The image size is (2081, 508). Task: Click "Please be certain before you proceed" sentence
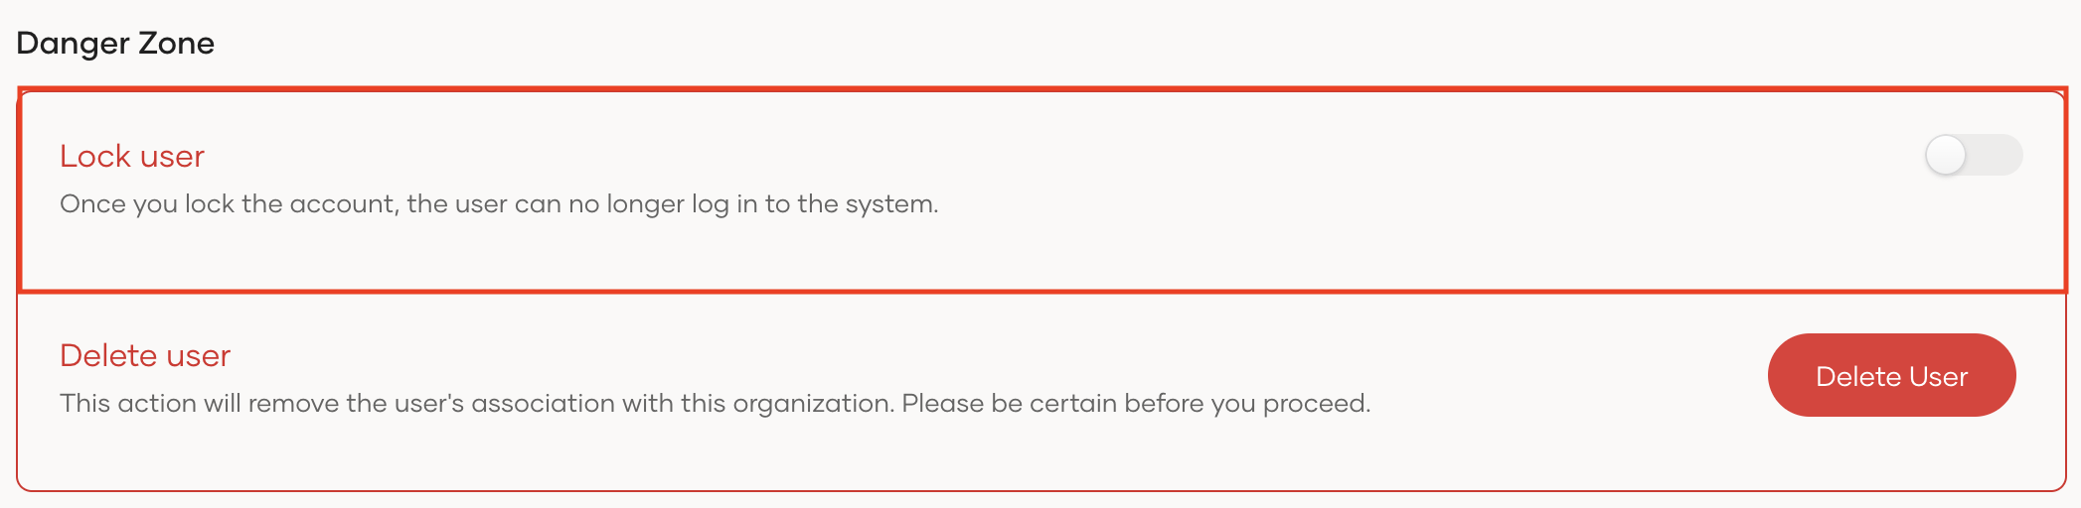[1136, 404]
